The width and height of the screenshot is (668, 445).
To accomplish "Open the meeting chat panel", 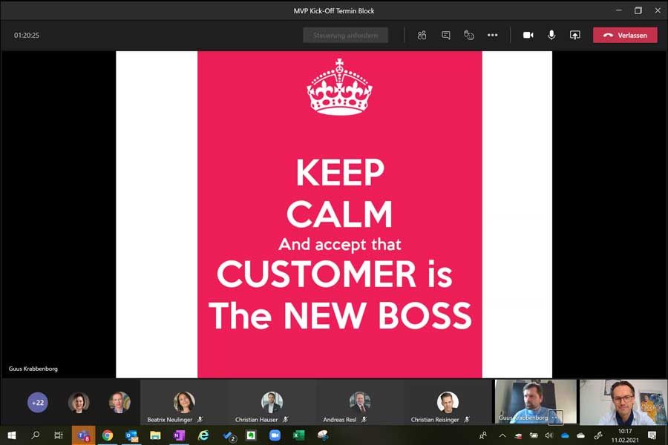I will 445,35.
